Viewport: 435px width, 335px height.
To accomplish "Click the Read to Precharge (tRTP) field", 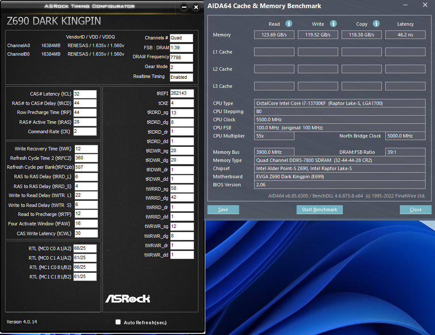I will coord(86,214).
